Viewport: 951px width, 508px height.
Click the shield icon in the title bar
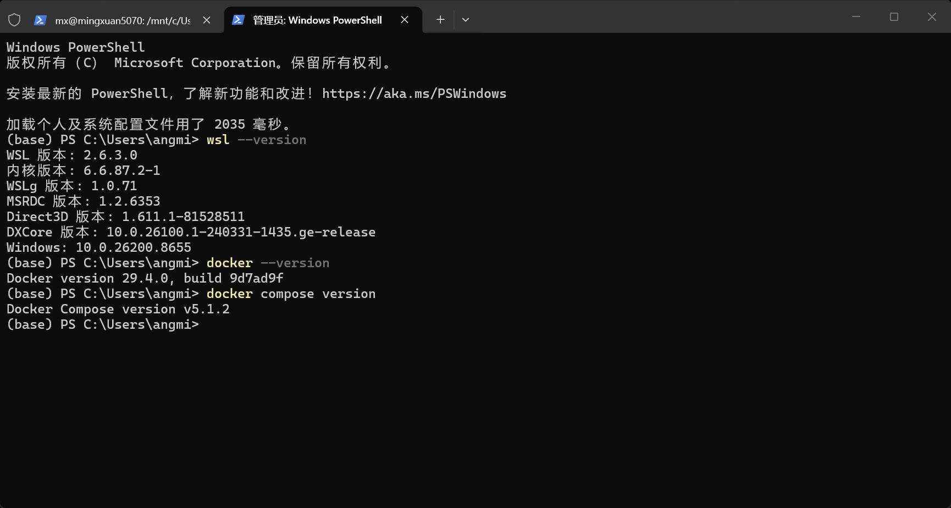click(14, 20)
